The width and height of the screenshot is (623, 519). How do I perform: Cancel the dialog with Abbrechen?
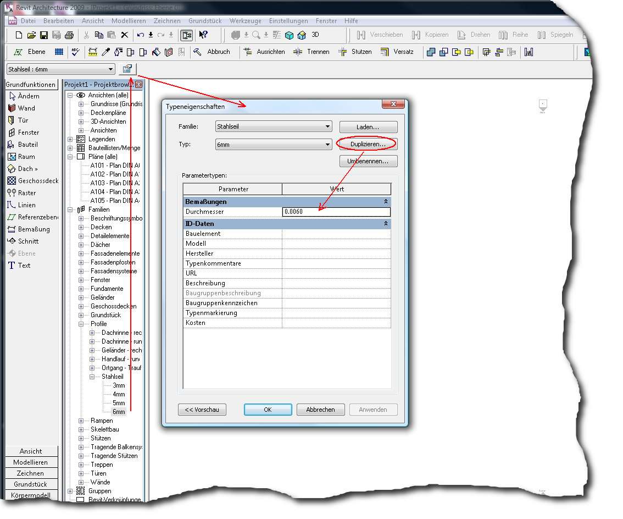click(x=321, y=410)
